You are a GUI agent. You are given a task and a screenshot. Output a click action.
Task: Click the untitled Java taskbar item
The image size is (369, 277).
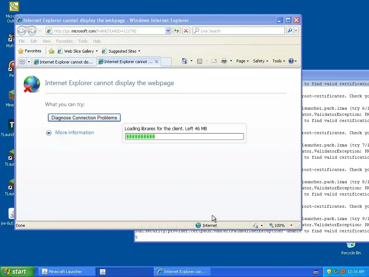tap(124, 272)
